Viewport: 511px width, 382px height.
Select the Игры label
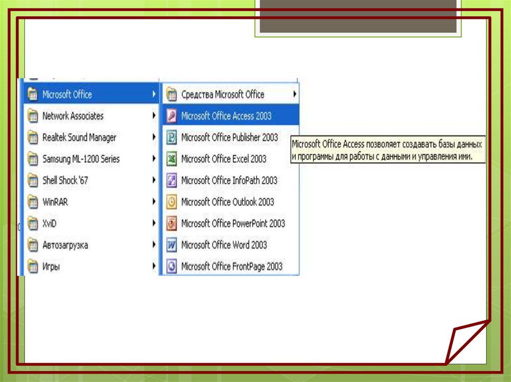[x=51, y=267]
